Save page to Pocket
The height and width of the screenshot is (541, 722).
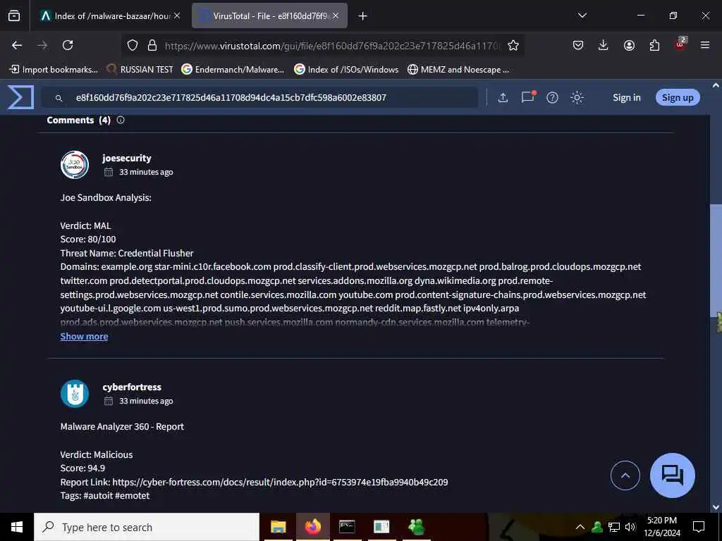pyautogui.click(x=578, y=45)
